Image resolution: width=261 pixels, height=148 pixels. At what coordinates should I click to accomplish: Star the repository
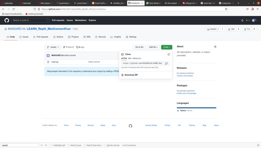pyautogui.click(x=232, y=29)
